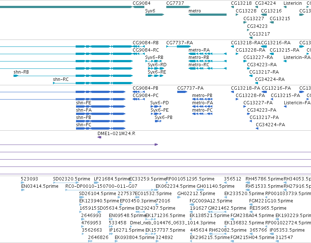
Task: Click the CG34224 gene label
Action: pyautogui.click(x=265, y=3)
